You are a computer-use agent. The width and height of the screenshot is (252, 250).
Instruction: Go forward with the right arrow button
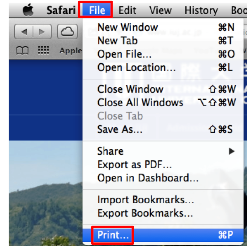42,32
